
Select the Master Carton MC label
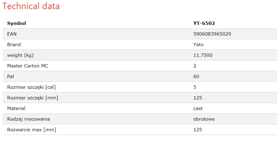point(28,66)
